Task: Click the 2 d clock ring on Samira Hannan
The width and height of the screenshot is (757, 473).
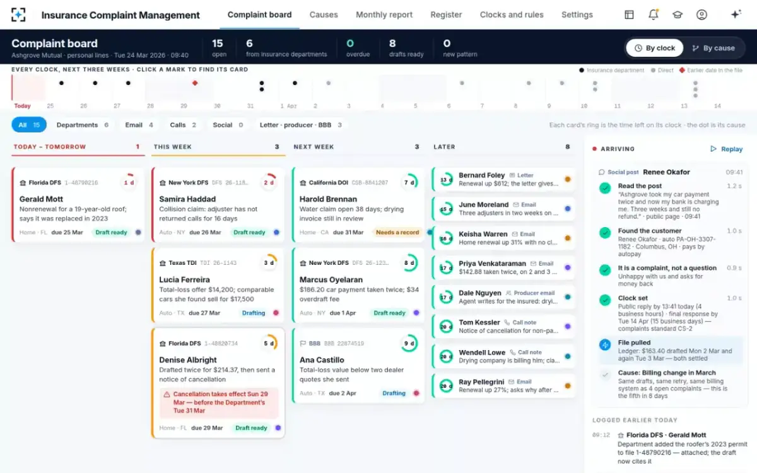Action: coord(269,182)
